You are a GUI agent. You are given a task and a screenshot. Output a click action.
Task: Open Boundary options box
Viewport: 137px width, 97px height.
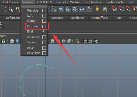44,37
